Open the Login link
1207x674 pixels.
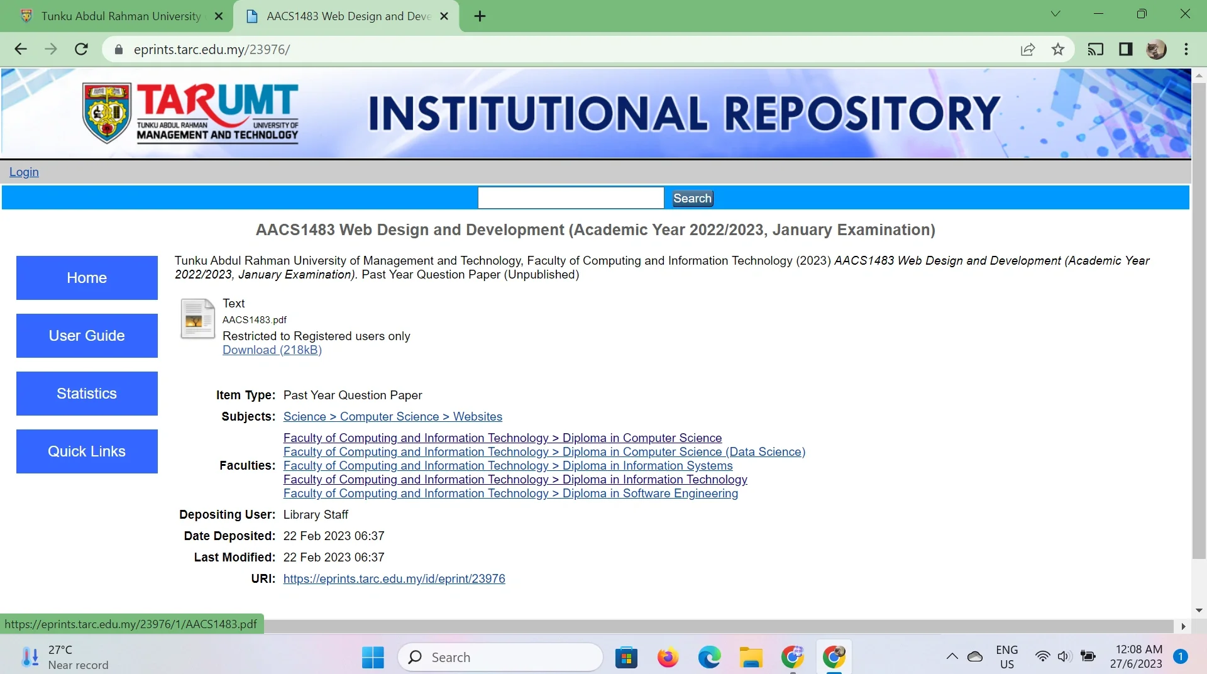24,172
